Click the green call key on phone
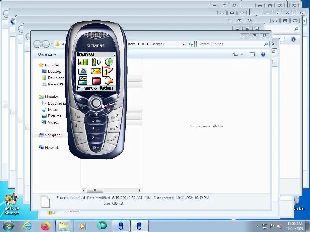The image size is (310, 232). 83,108
